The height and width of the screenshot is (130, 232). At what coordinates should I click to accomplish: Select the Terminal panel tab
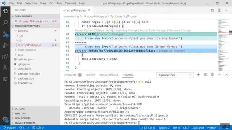[128, 75]
